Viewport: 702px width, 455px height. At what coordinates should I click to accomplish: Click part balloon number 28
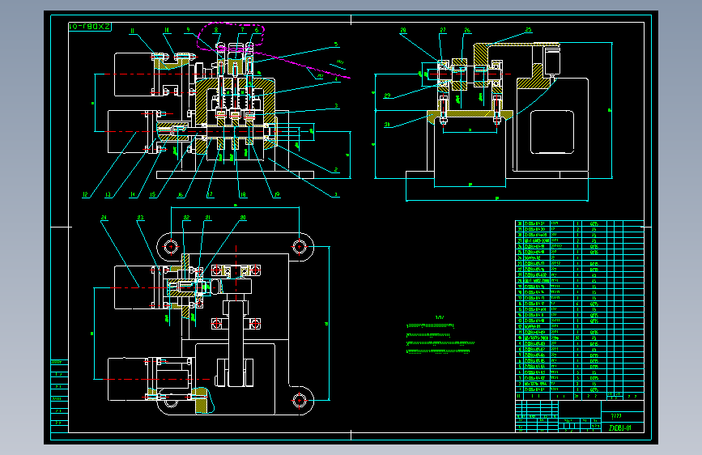pos(403,31)
